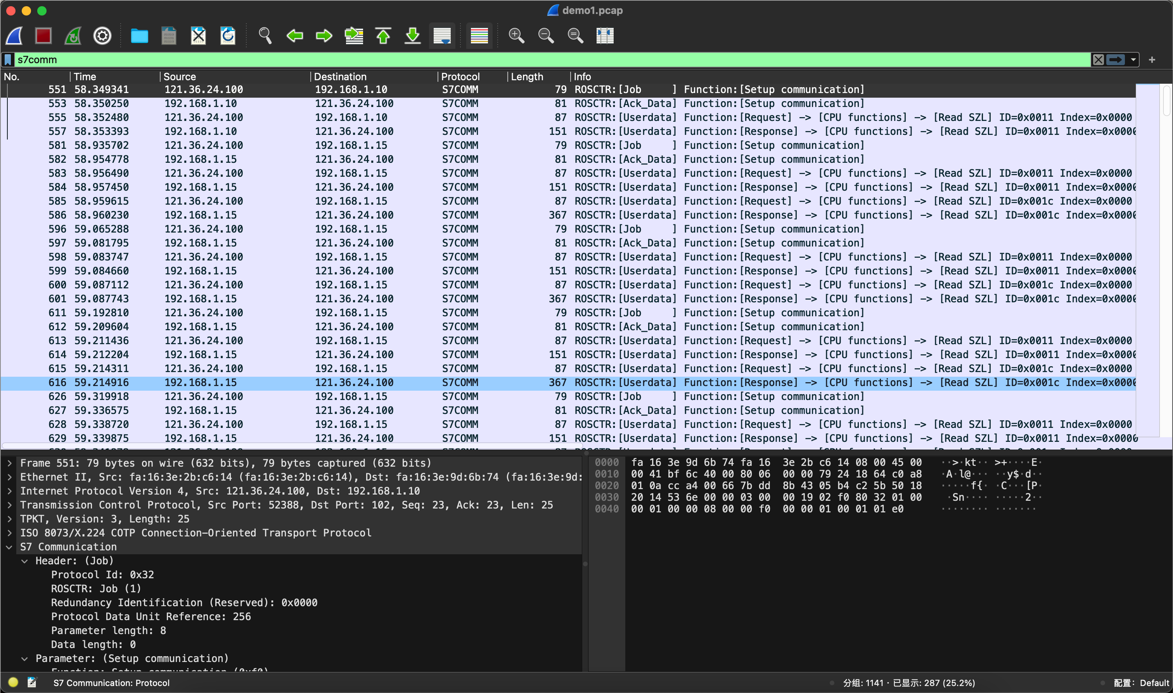This screenshot has width=1173, height=693.
Task: Open a capture file with the folder icon
Action: point(139,36)
